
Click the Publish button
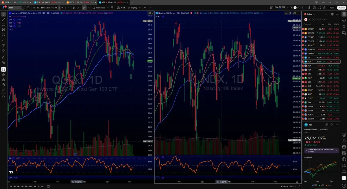pos(341,8)
